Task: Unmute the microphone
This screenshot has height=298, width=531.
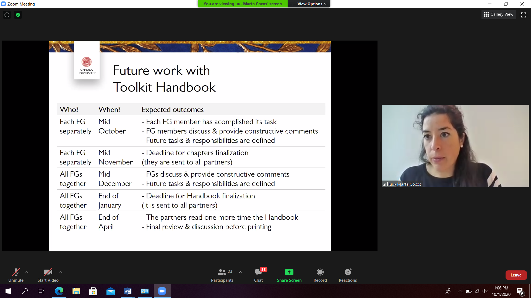Action: pos(16,275)
